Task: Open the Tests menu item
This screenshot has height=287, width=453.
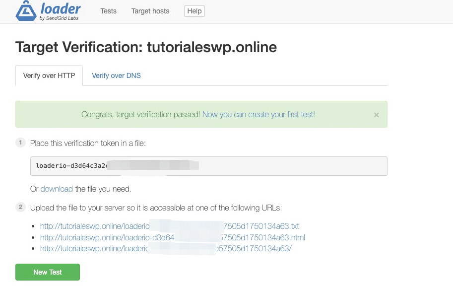Action: tap(108, 11)
